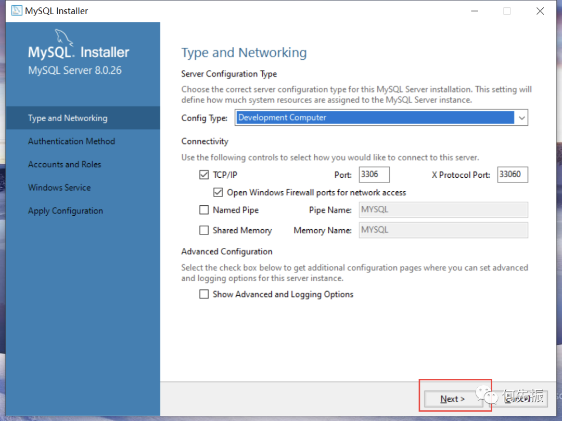Uncheck the TCP/IP connectivity checkbox
This screenshot has height=421, width=562.
coord(204,175)
